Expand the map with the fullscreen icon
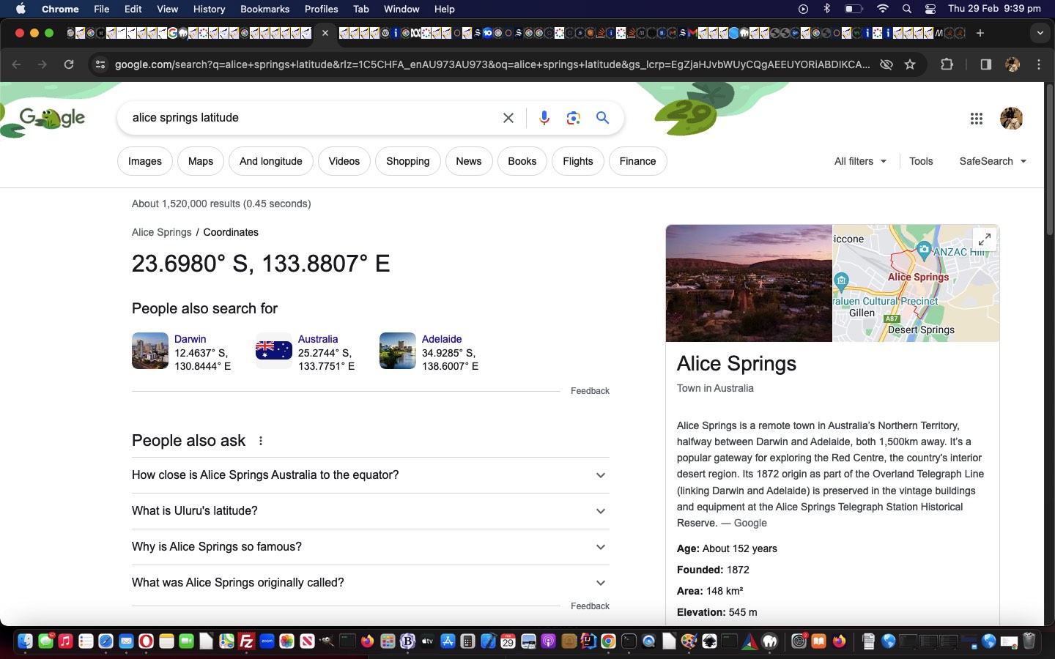 point(985,239)
